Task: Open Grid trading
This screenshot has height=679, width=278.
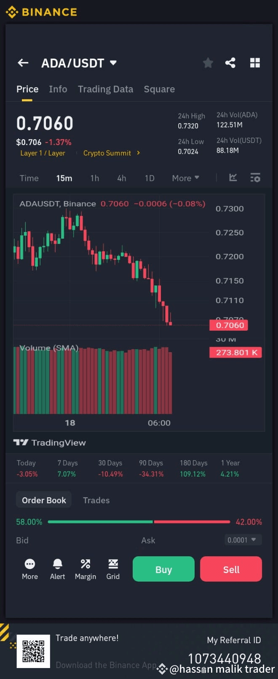Action: [x=113, y=569]
